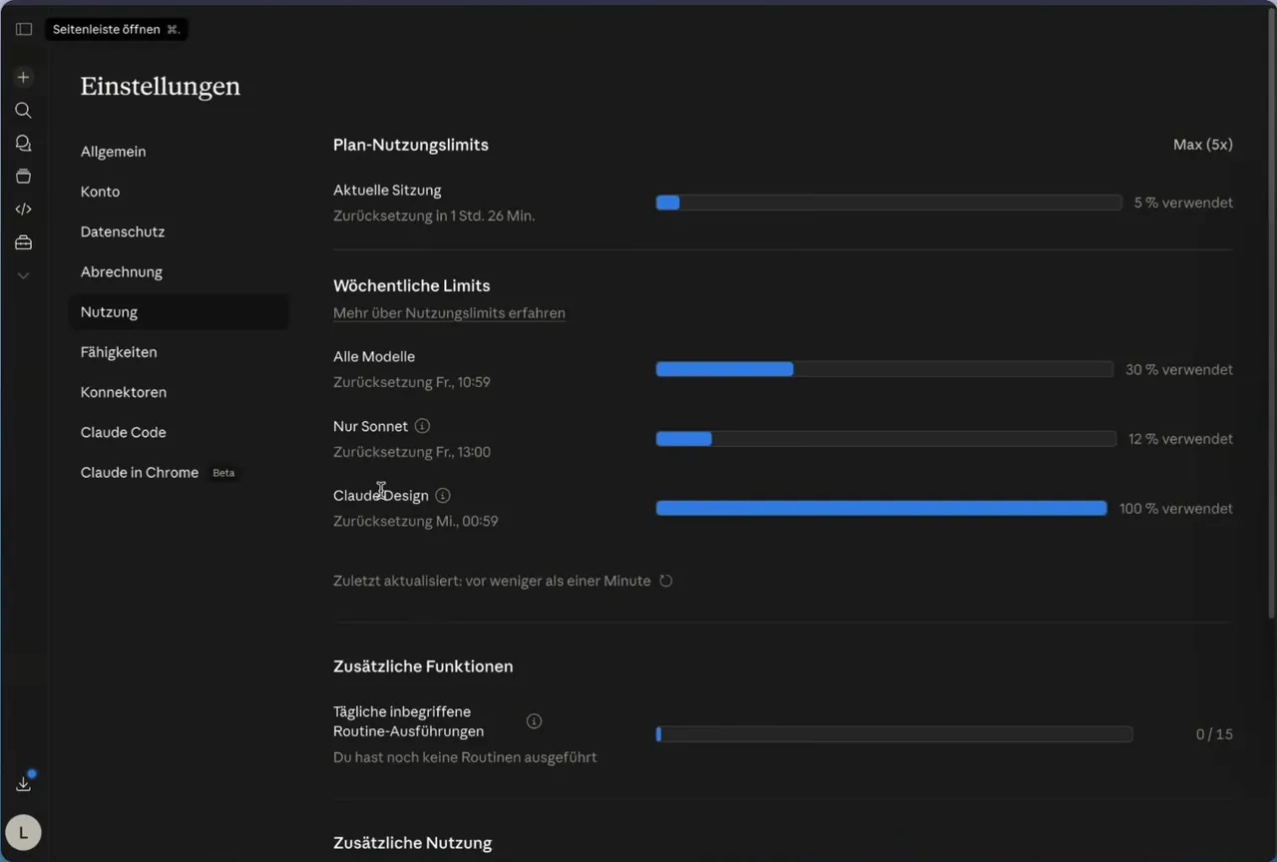Start a new chat with the plus icon

tap(23, 77)
